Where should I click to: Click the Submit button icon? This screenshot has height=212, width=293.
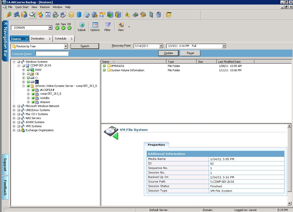pyautogui.click(x=81, y=25)
